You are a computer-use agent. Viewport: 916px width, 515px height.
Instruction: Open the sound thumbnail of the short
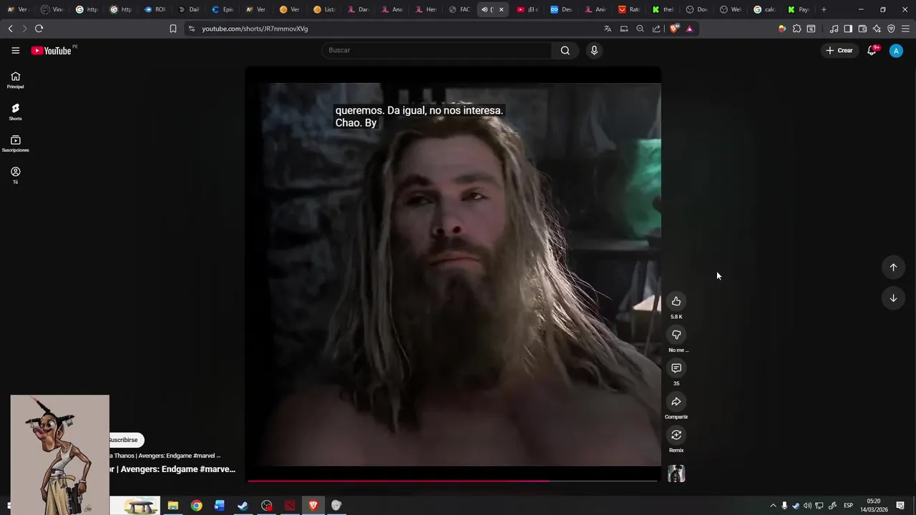pos(676,474)
